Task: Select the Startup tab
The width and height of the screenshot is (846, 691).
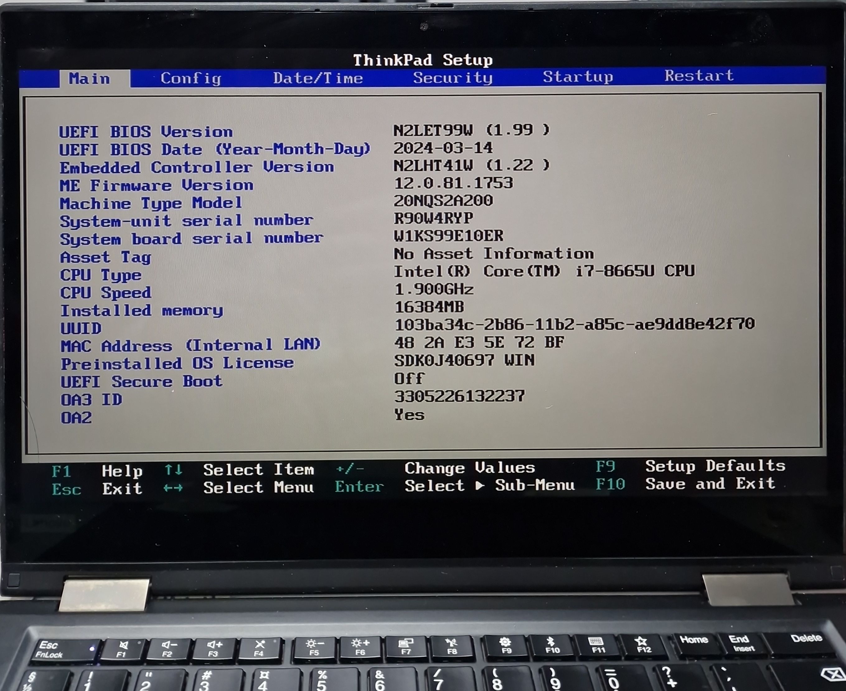Action: 578,77
